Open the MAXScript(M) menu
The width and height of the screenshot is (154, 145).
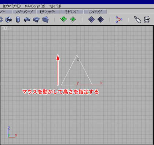pos(35,6)
